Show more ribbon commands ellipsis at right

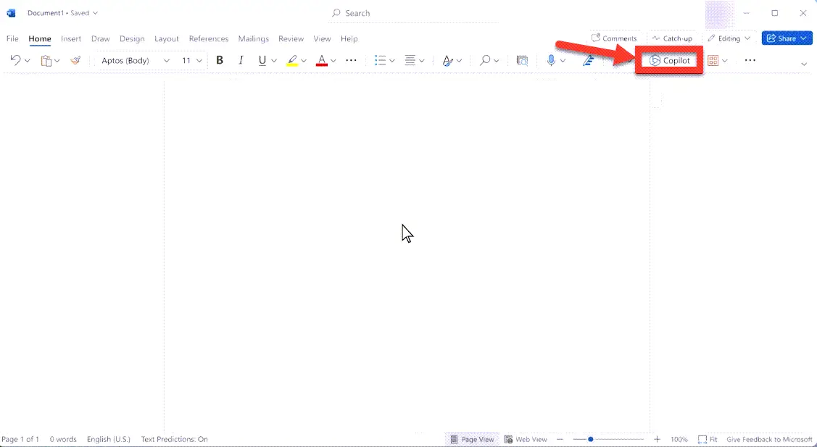pos(750,60)
